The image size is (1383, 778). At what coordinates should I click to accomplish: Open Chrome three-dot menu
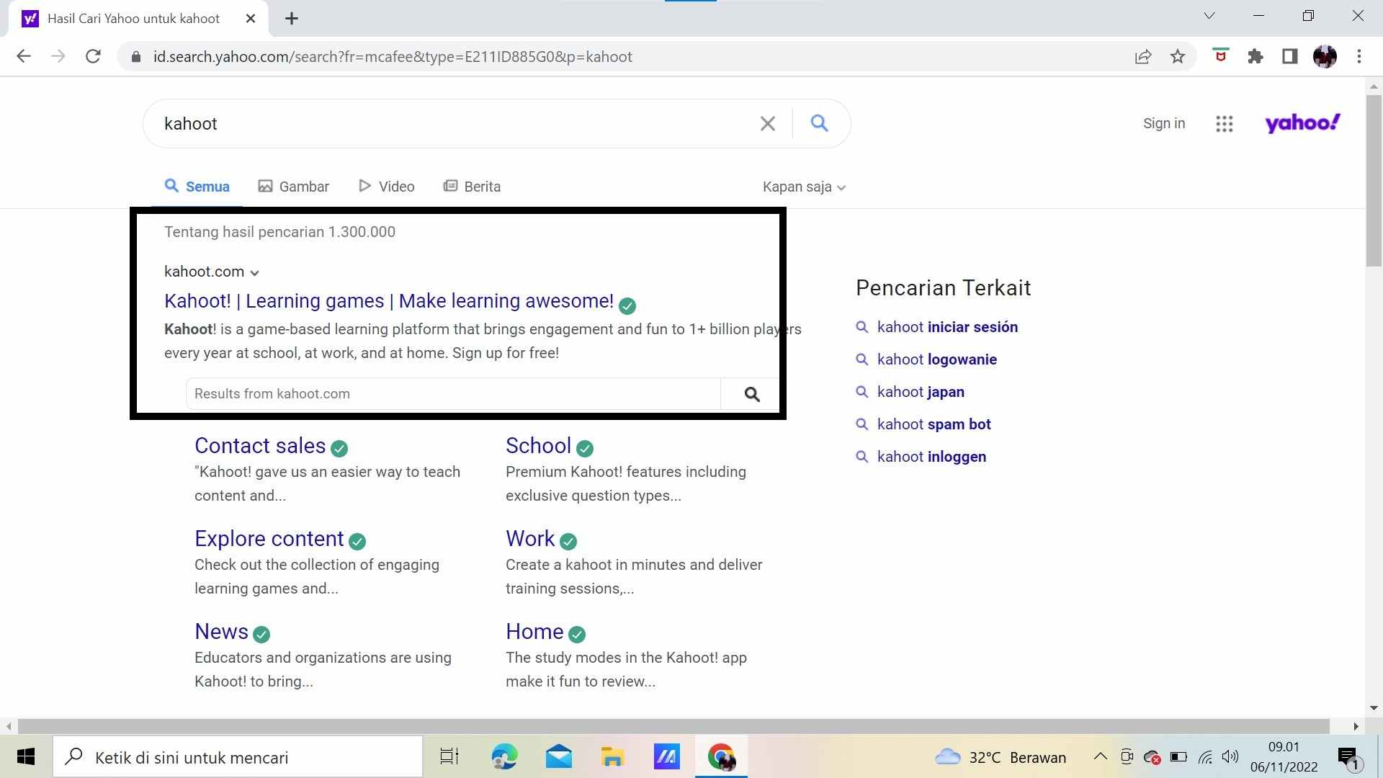pyautogui.click(x=1359, y=56)
